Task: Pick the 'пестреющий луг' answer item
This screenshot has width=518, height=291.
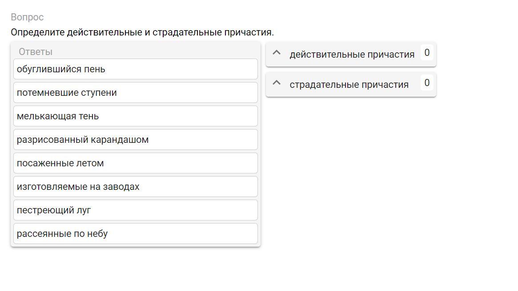Action: pos(135,210)
